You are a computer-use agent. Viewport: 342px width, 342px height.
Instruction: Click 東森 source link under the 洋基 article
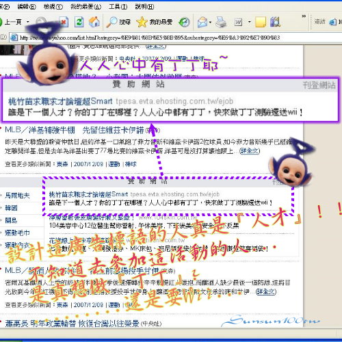click(x=62, y=164)
